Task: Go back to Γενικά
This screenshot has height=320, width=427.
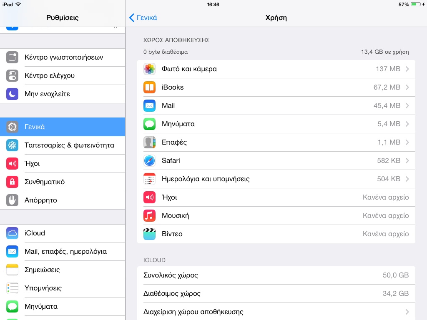Action: click(x=143, y=17)
